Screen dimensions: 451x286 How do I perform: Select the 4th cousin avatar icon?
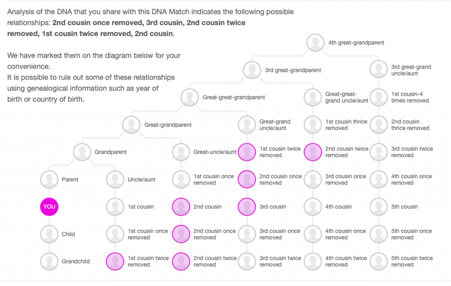coord(313,207)
